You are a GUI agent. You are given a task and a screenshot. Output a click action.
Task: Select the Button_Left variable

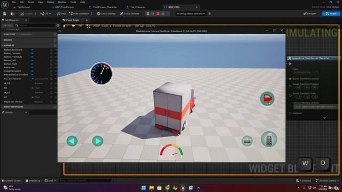tap(10, 60)
